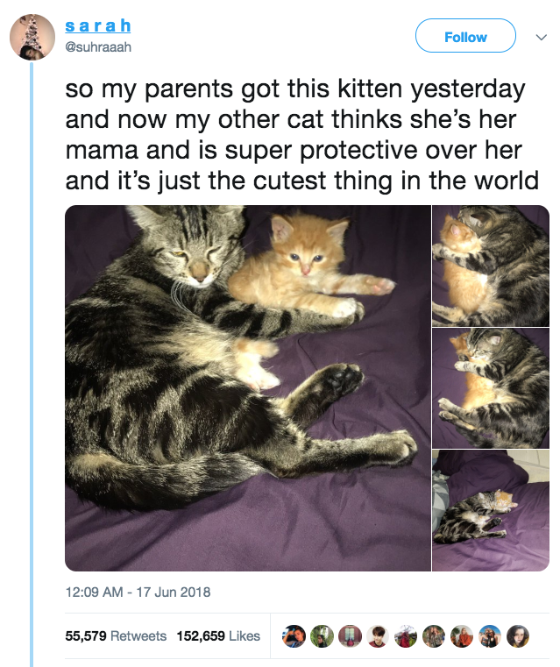Open the top-right cat cuddle thumbnail
This screenshot has height=667, width=560.
pyautogui.click(x=491, y=266)
